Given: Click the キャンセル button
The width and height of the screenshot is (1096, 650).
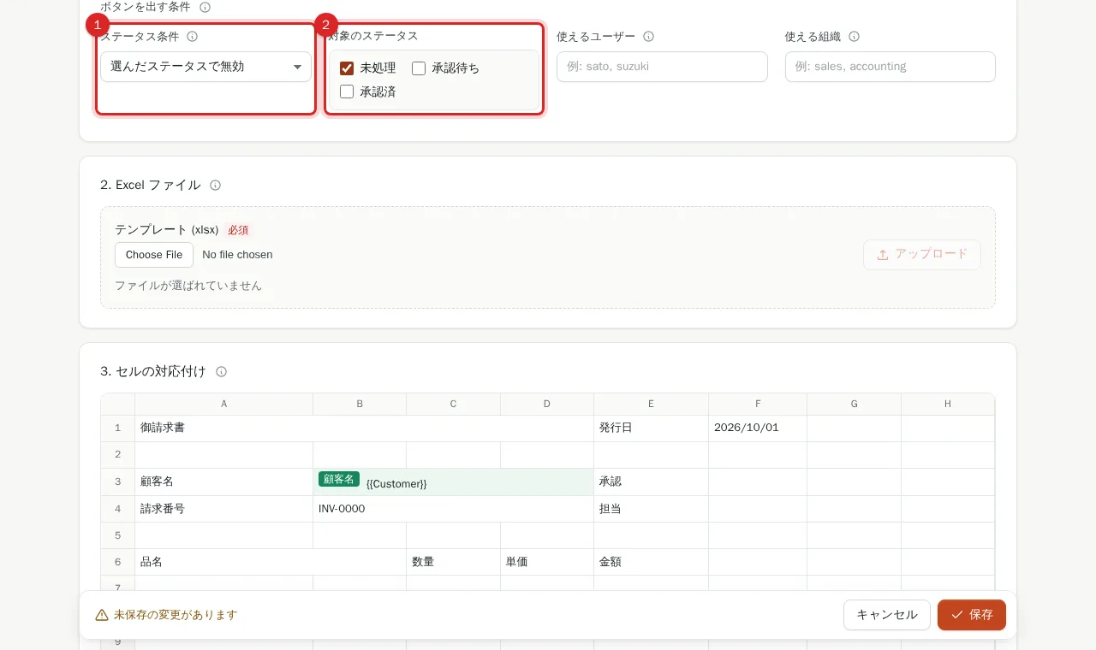Looking at the screenshot, I should point(887,615).
